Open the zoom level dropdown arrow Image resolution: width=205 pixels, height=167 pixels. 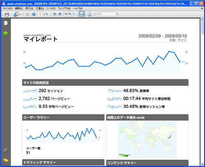[74, 14]
